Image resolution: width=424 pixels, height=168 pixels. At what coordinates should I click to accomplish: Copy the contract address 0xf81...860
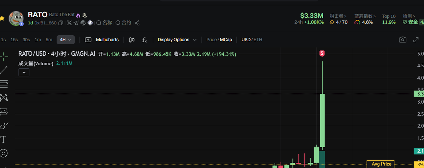coord(60,23)
